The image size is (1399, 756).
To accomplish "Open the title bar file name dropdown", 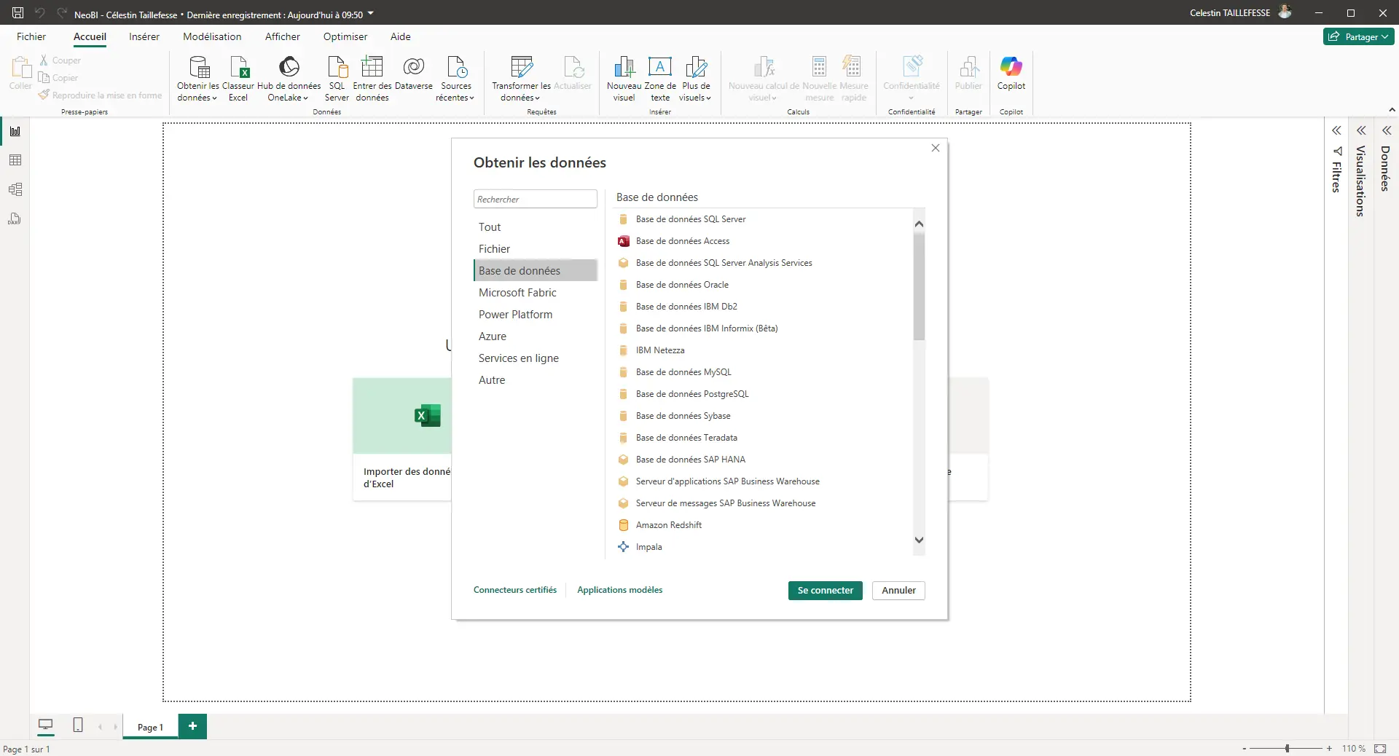I will coord(370,14).
